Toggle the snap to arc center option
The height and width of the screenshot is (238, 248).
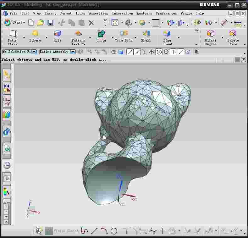[159, 52]
